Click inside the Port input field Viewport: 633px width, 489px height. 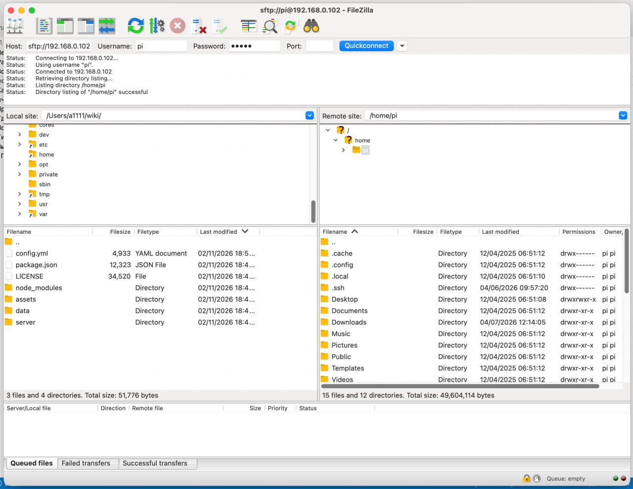319,45
